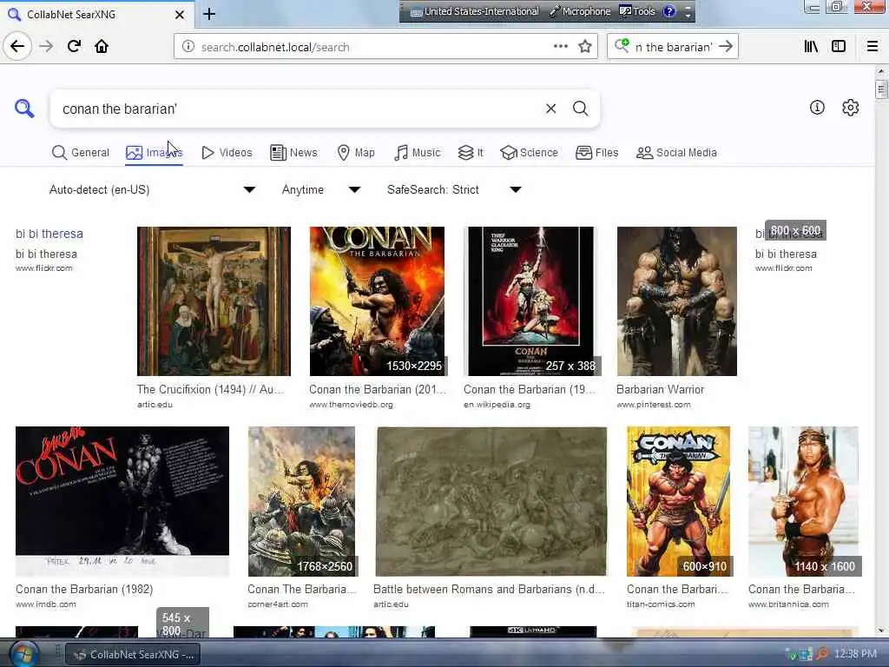Click the en.wikipedia.org source link
The image size is (889, 667).
pyautogui.click(x=497, y=405)
